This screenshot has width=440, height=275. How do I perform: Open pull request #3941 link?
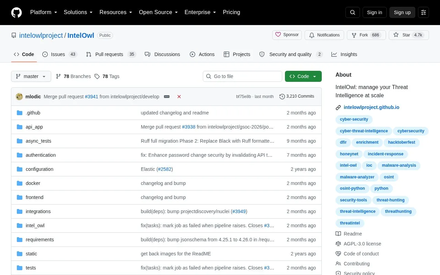click(x=91, y=97)
